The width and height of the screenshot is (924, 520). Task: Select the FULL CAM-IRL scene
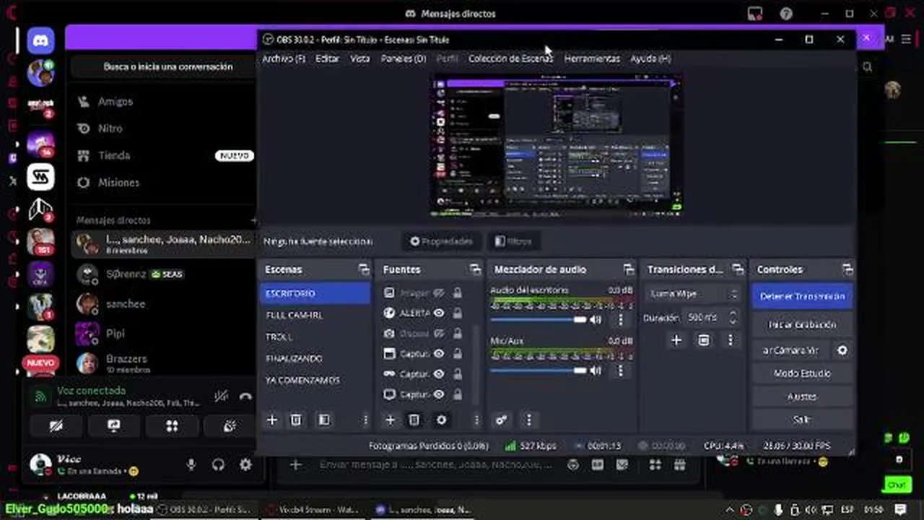[315, 315]
